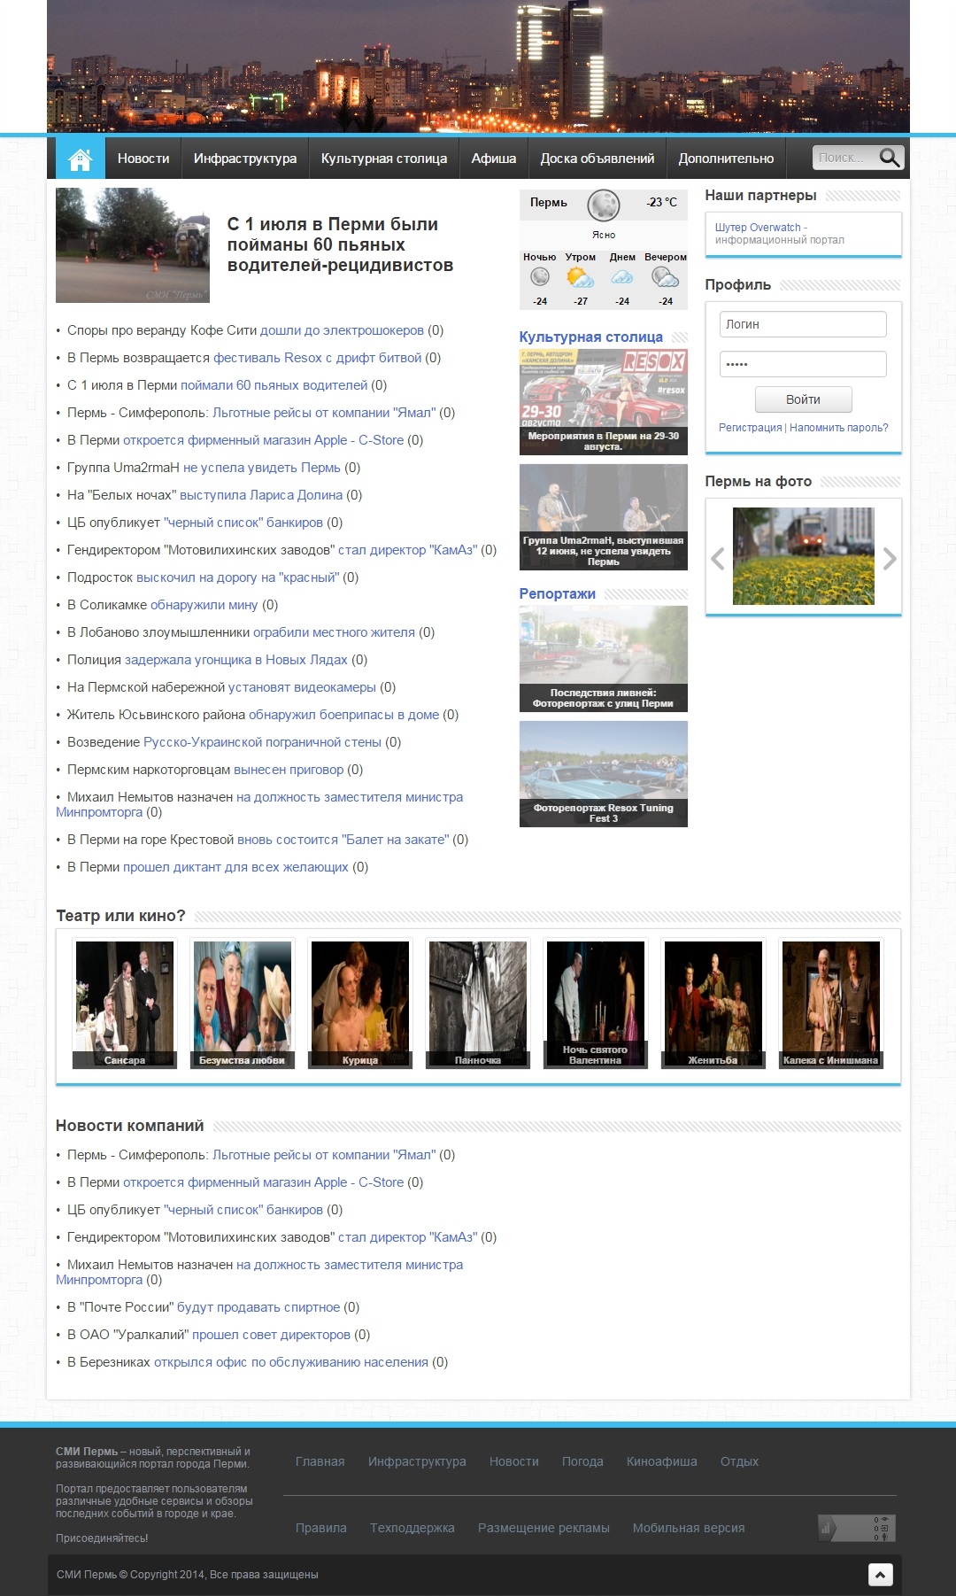956x1596 pixels.
Task: Open Resox 29-30 августа event thumbnail
Action: [x=604, y=402]
